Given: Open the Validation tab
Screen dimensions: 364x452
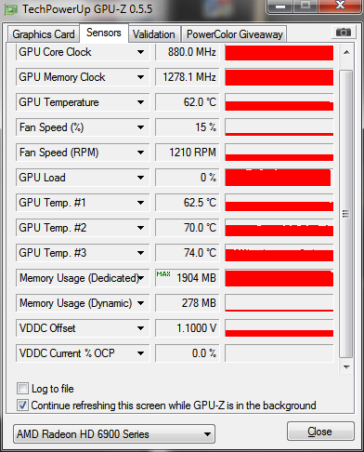Looking at the screenshot, I should (154, 34).
